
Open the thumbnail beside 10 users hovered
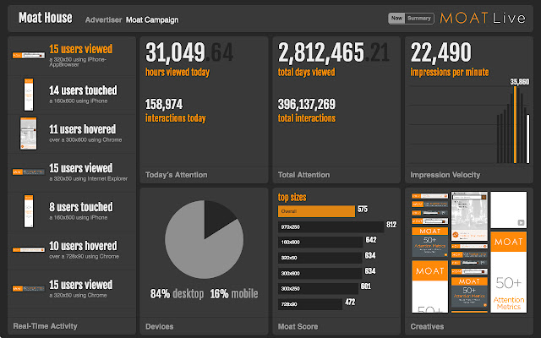29,250
